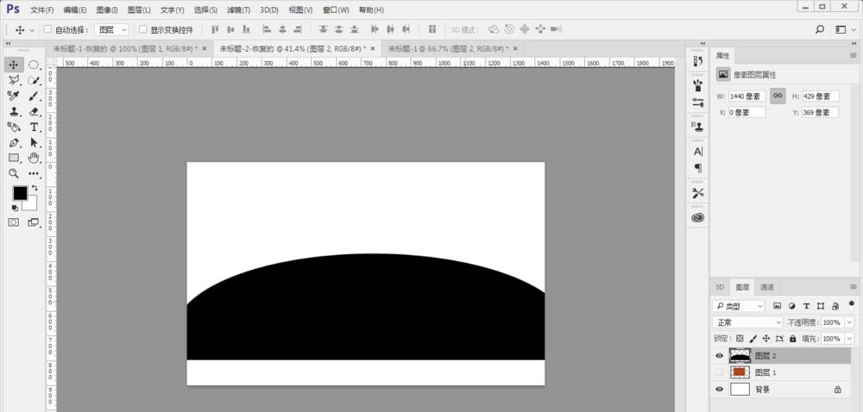
Task: Open the 图像(I) menu
Action: [108, 10]
